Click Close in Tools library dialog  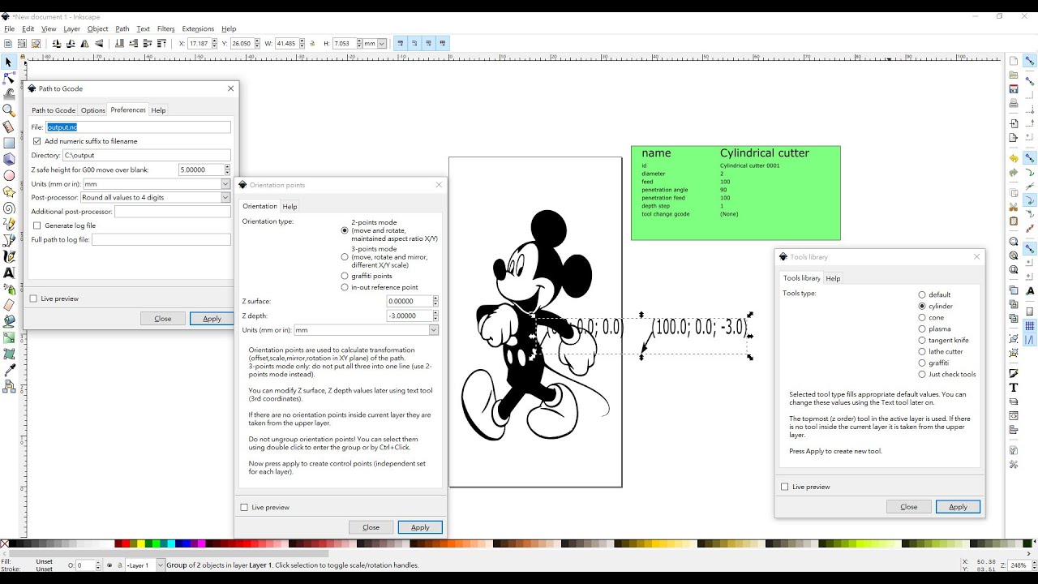909,507
